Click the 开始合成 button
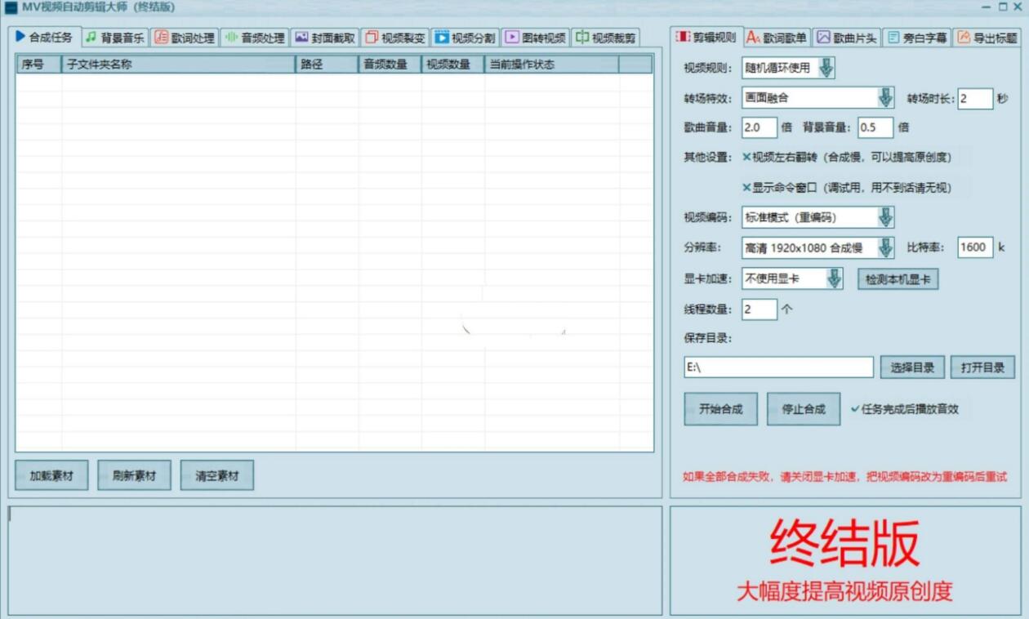 pyautogui.click(x=719, y=408)
